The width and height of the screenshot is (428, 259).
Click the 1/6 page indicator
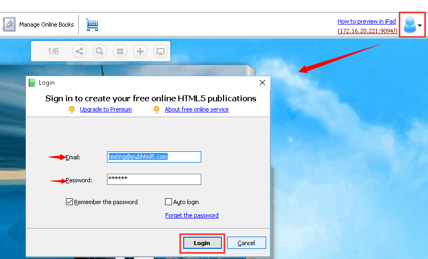pyautogui.click(x=53, y=51)
